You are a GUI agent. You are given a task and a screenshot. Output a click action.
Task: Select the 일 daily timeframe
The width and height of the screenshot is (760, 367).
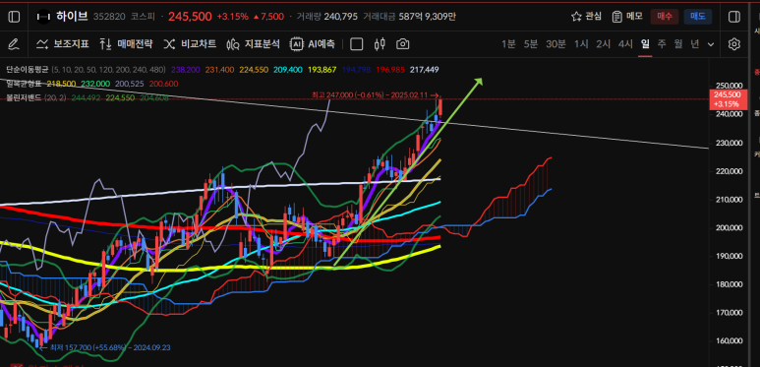point(645,44)
